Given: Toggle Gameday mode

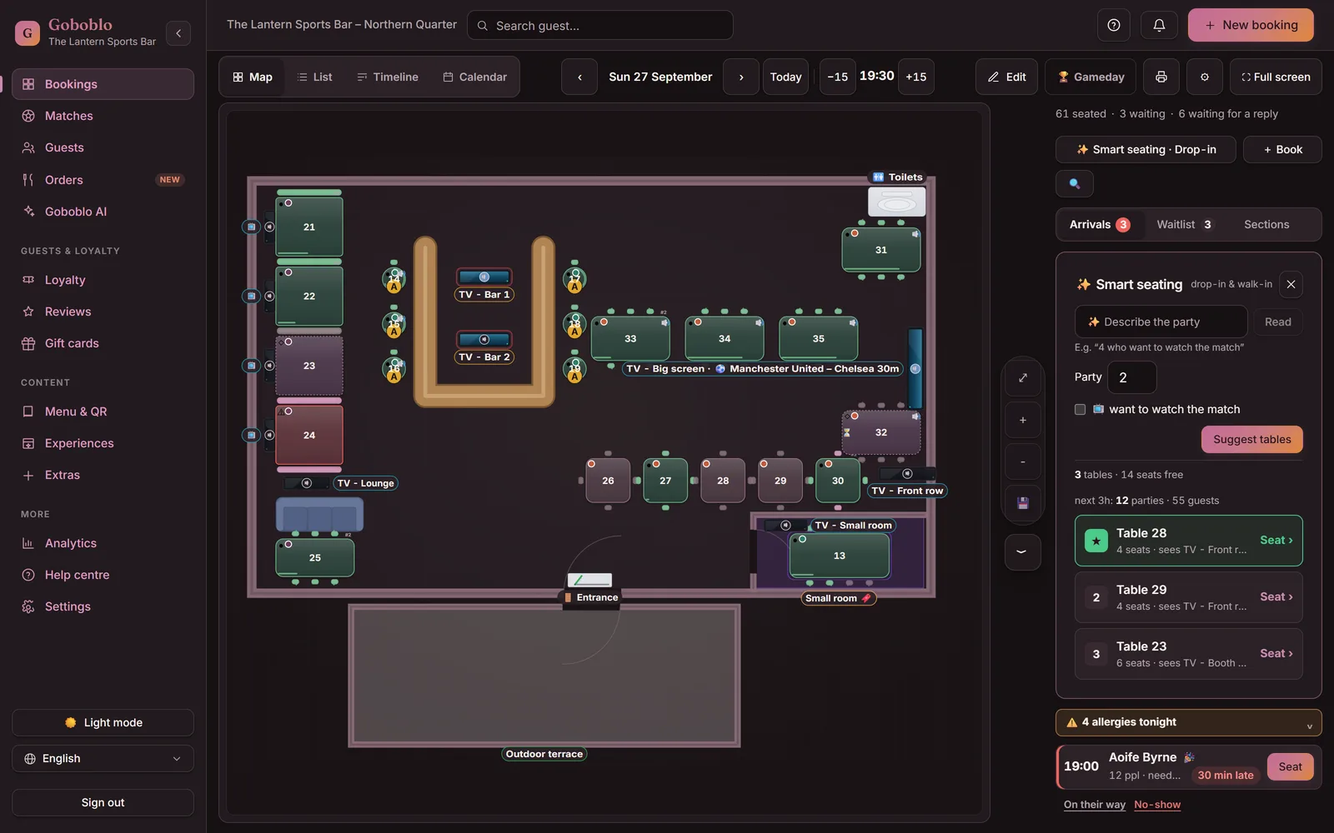Looking at the screenshot, I should tap(1091, 77).
